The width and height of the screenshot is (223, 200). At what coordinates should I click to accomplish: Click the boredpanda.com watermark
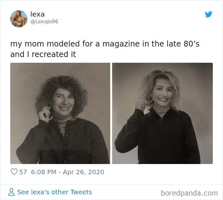coord(189,193)
